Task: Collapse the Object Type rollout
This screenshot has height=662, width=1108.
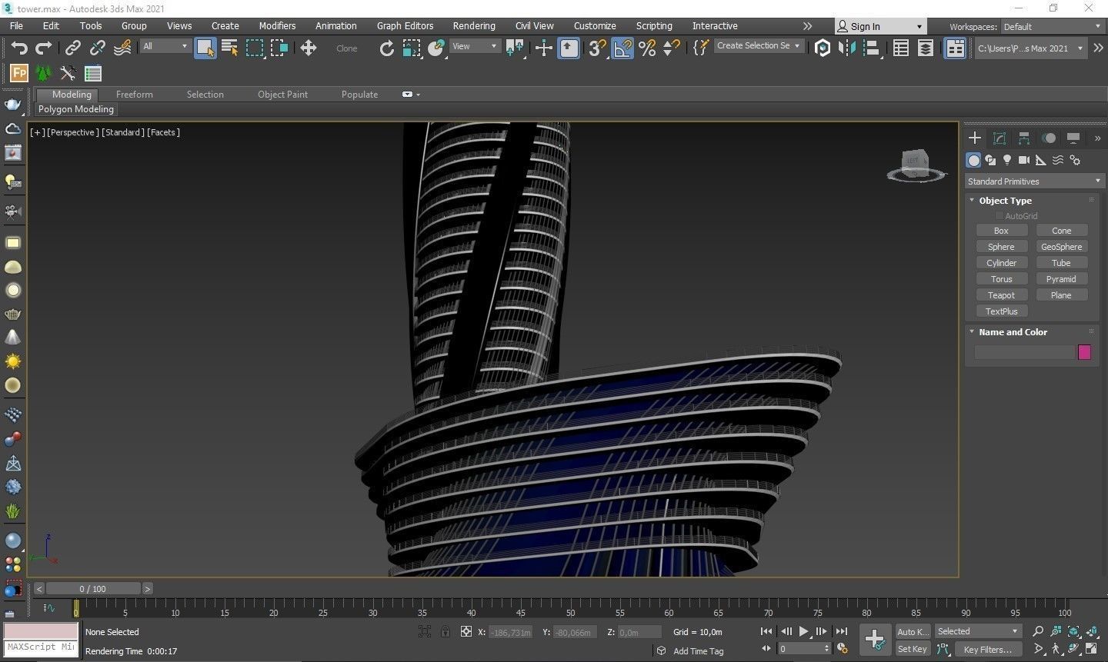Action: 1005,200
